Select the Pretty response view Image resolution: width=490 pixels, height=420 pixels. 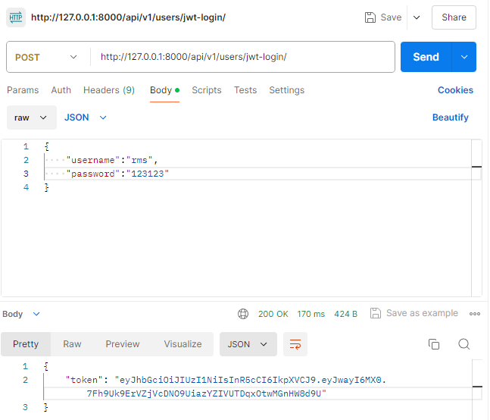[26, 344]
